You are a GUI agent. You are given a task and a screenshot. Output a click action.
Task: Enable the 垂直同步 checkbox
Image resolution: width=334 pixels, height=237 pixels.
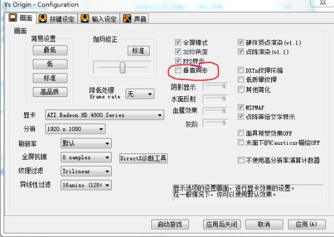click(x=178, y=70)
